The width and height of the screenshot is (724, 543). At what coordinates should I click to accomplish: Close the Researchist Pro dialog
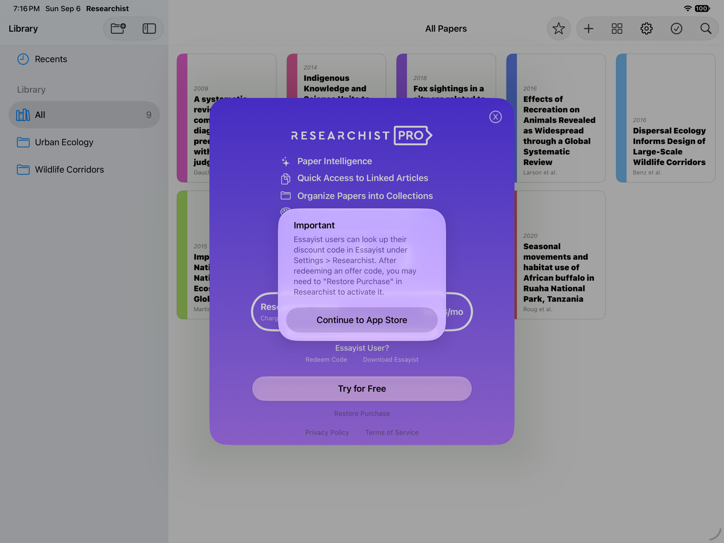495,117
